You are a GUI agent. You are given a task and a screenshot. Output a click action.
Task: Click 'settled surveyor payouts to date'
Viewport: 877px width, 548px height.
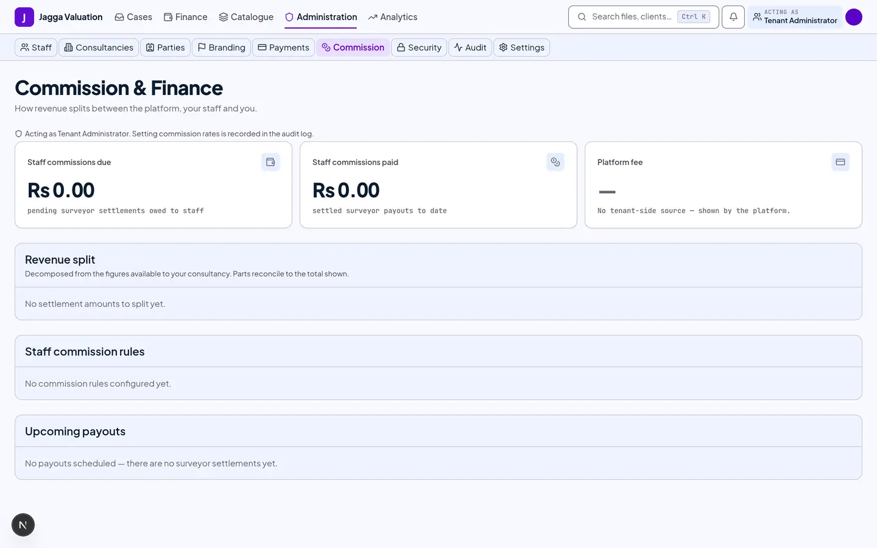tap(379, 211)
